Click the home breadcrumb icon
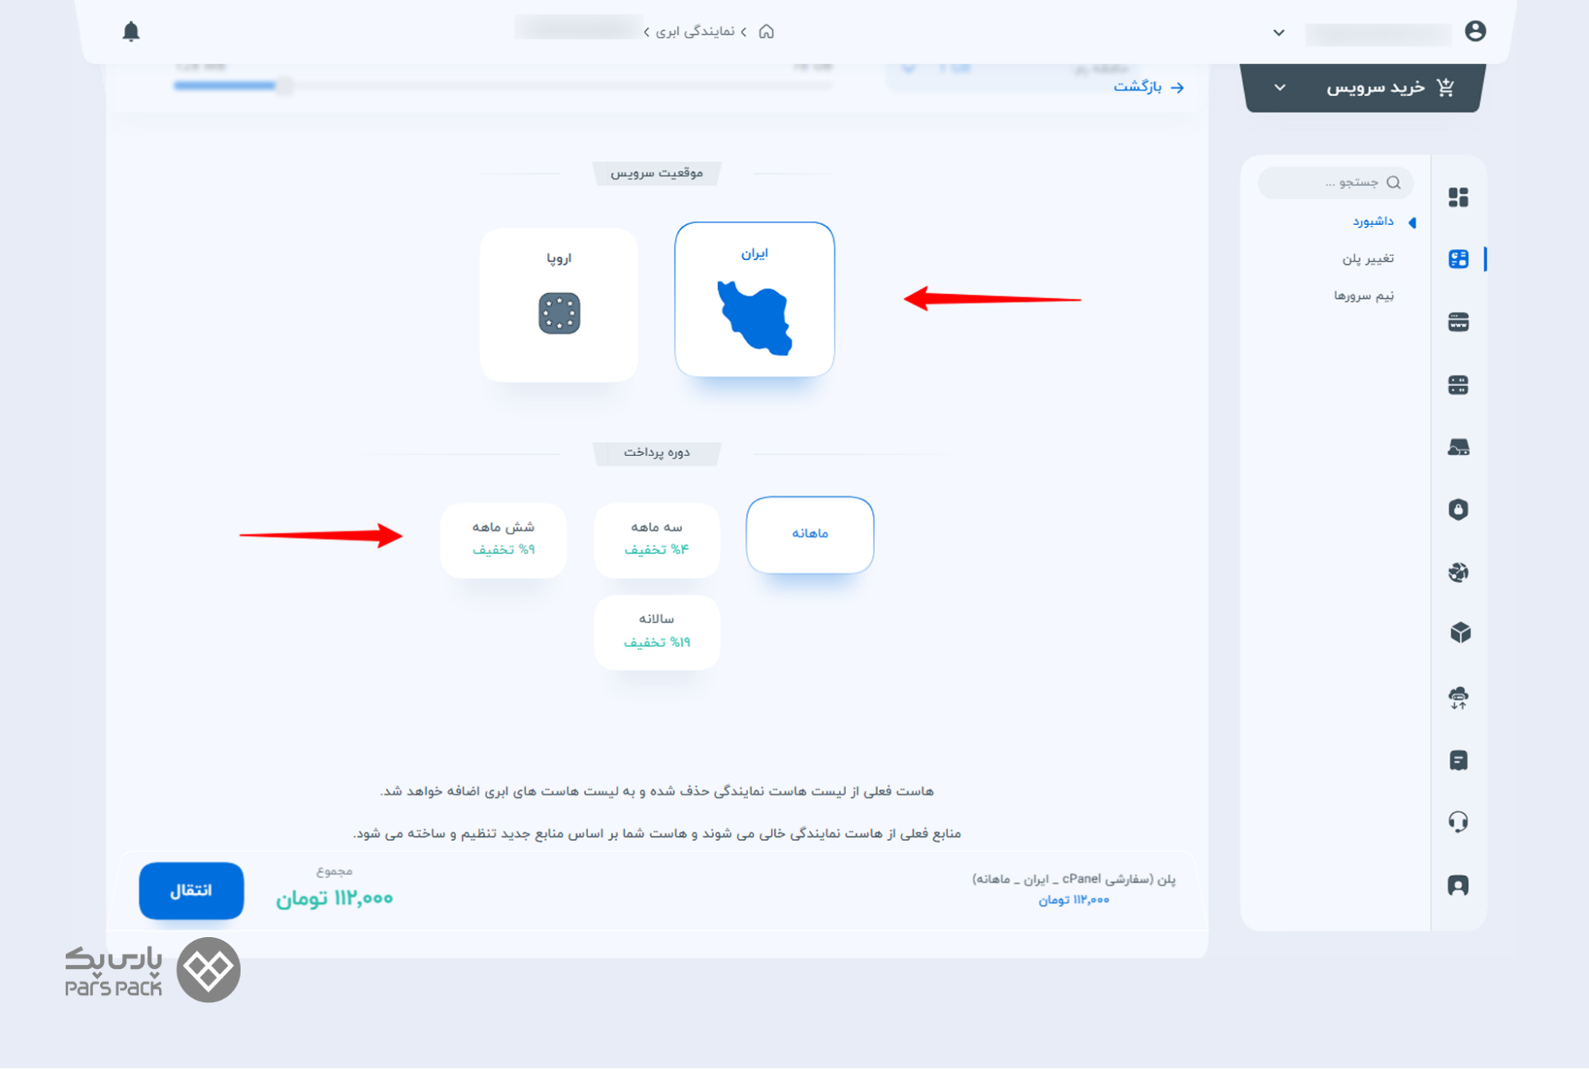Image resolution: width=1589 pixels, height=1069 pixels. (x=766, y=32)
